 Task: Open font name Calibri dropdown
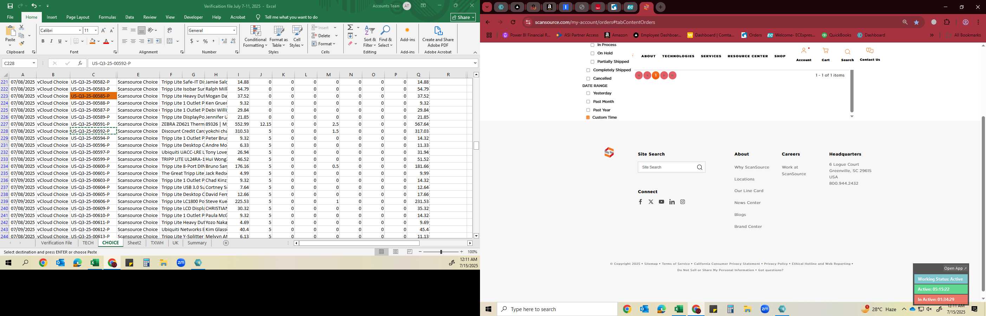(x=80, y=30)
